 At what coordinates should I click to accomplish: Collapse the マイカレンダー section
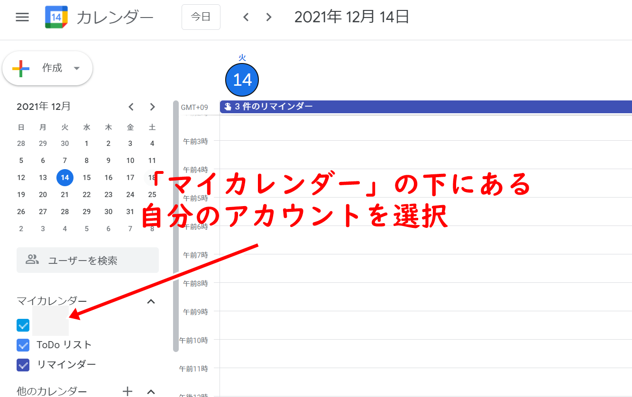click(x=151, y=301)
